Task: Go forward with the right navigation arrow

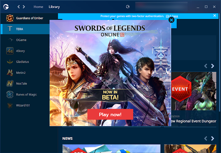Action: click(24, 7)
